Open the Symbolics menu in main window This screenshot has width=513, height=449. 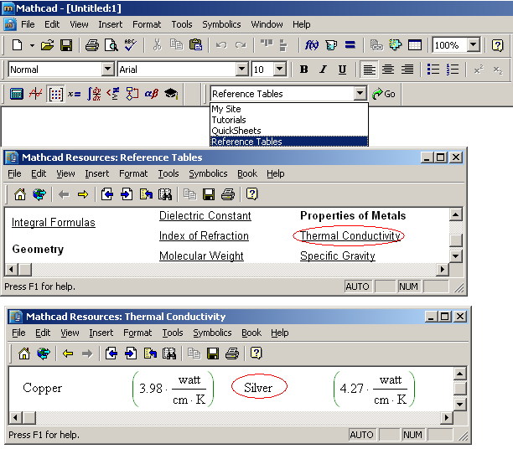(221, 24)
